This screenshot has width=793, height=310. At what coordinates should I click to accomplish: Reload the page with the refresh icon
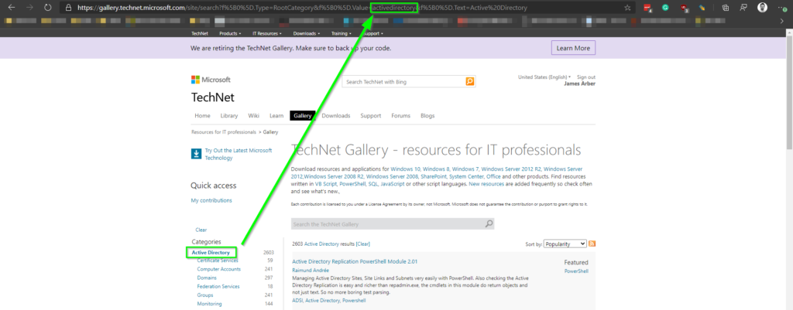(47, 8)
